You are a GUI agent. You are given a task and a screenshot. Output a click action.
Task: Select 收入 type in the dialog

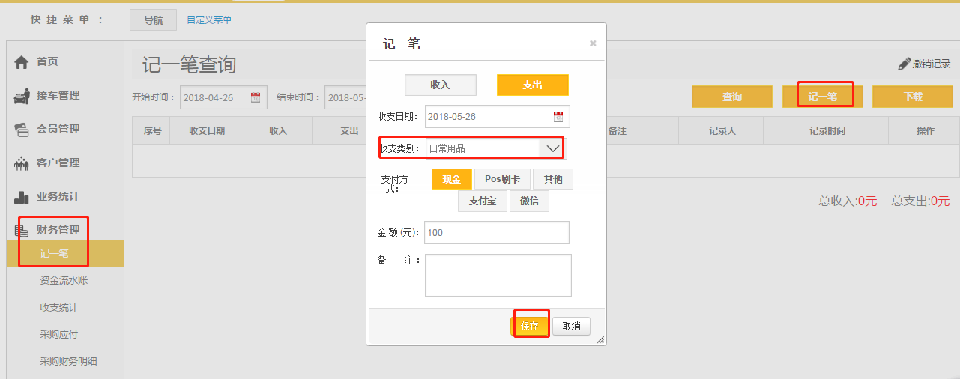440,85
